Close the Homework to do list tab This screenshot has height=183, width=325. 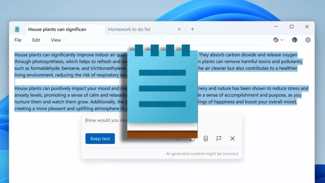[179, 29]
